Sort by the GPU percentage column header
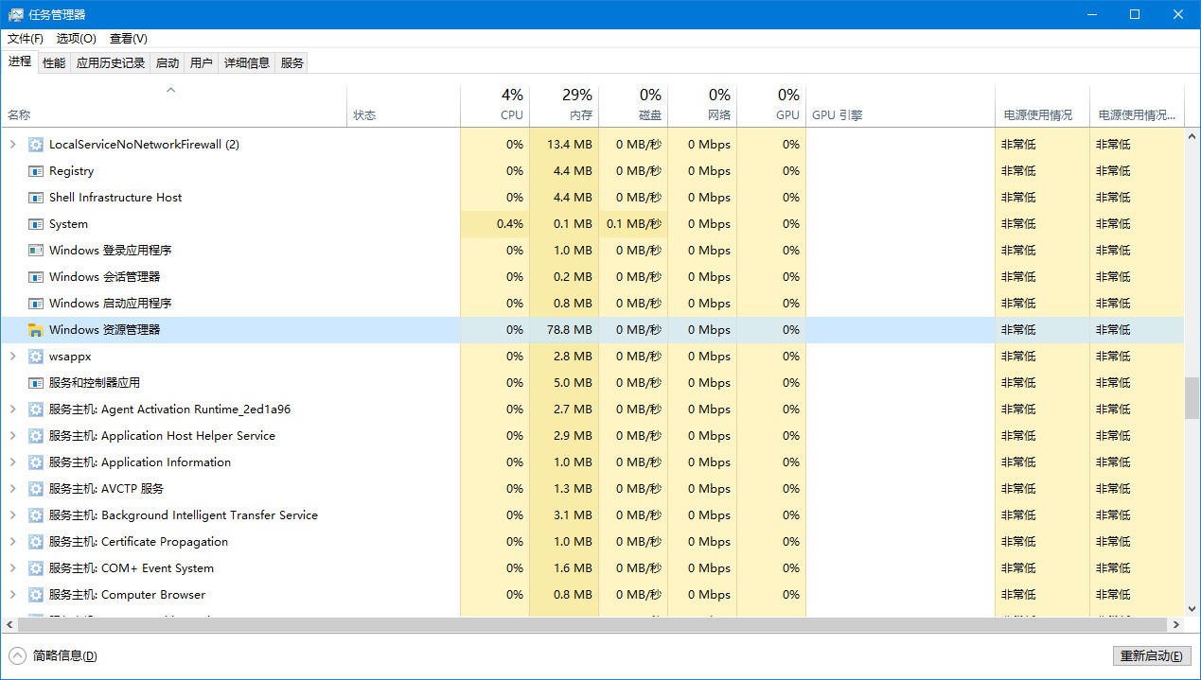 click(771, 105)
